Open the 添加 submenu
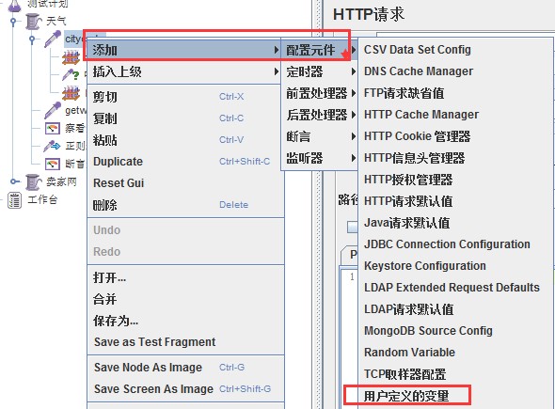555x409 pixels. pos(184,50)
